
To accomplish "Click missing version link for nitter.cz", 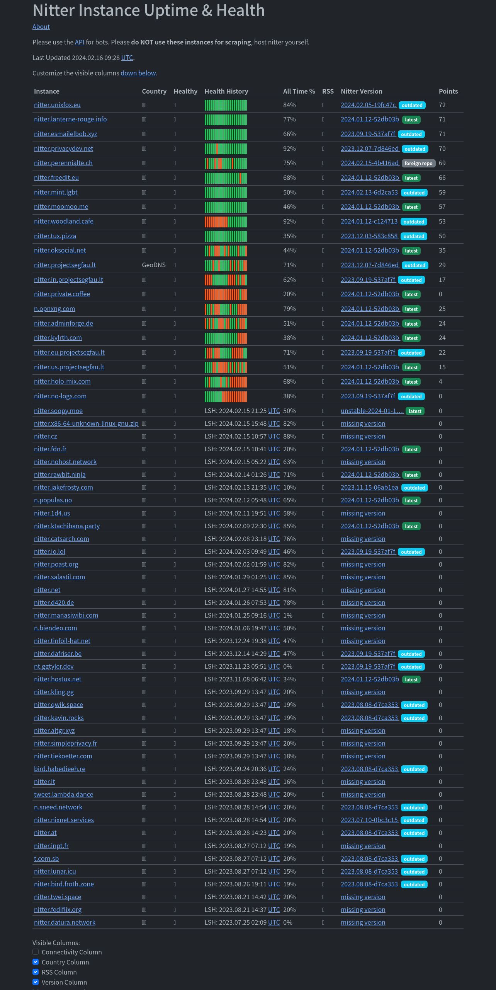I will pyautogui.click(x=363, y=436).
